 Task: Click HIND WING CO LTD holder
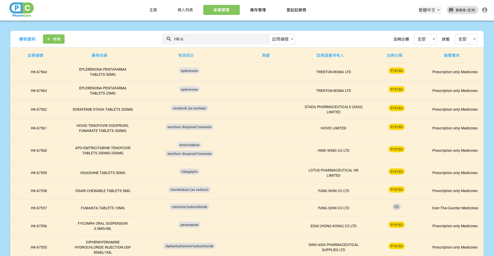click(x=333, y=150)
